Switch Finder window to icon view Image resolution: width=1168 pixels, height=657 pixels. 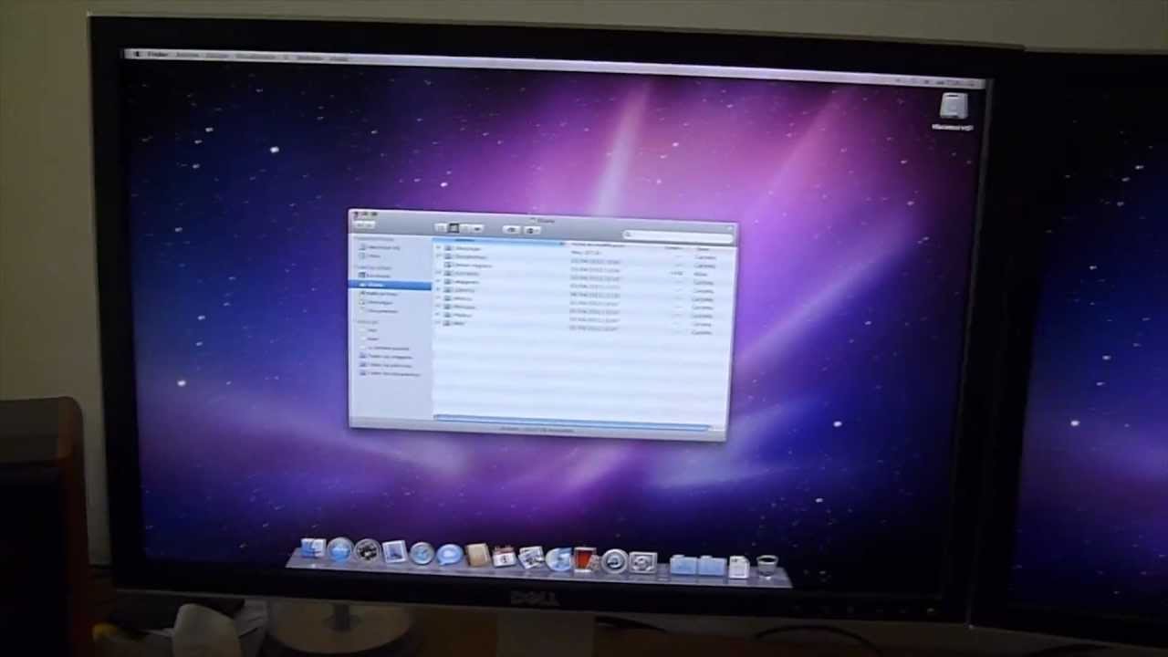[x=442, y=227]
